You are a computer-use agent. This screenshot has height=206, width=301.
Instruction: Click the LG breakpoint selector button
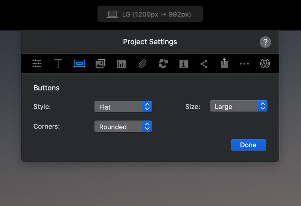[x=150, y=14]
